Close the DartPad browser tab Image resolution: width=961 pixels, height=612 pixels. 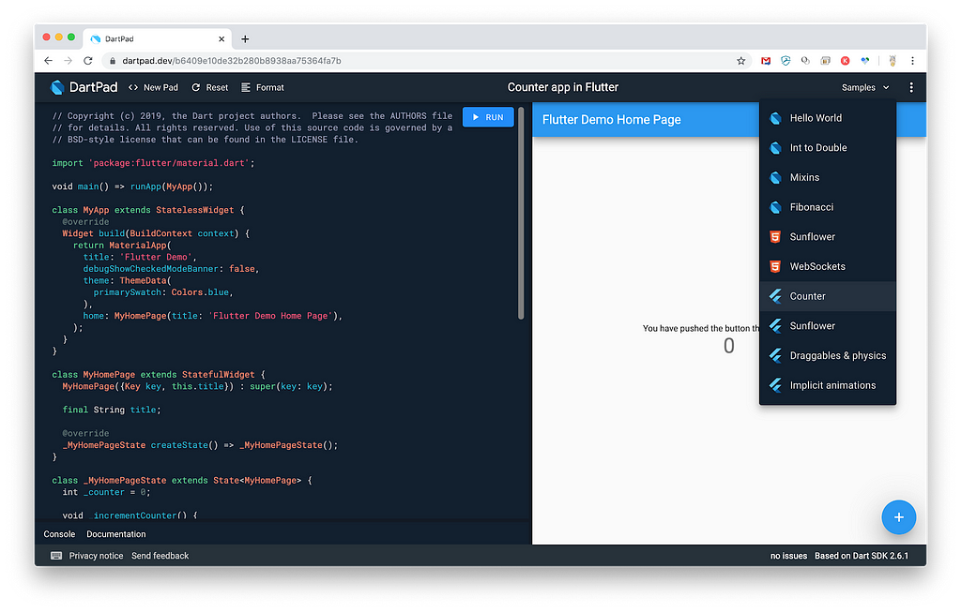click(x=221, y=39)
